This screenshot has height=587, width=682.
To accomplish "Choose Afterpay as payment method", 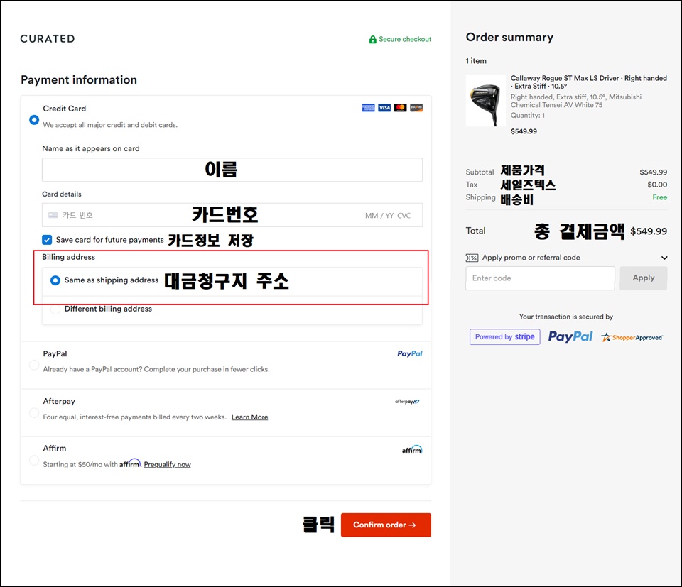I will pyautogui.click(x=34, y=412).
